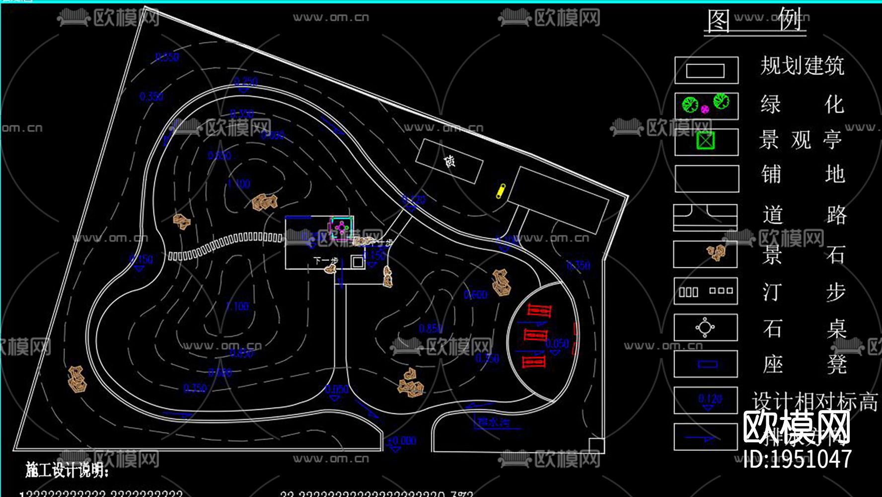
Task: Click the 绿化 legend label
Action: coord(802,104)
